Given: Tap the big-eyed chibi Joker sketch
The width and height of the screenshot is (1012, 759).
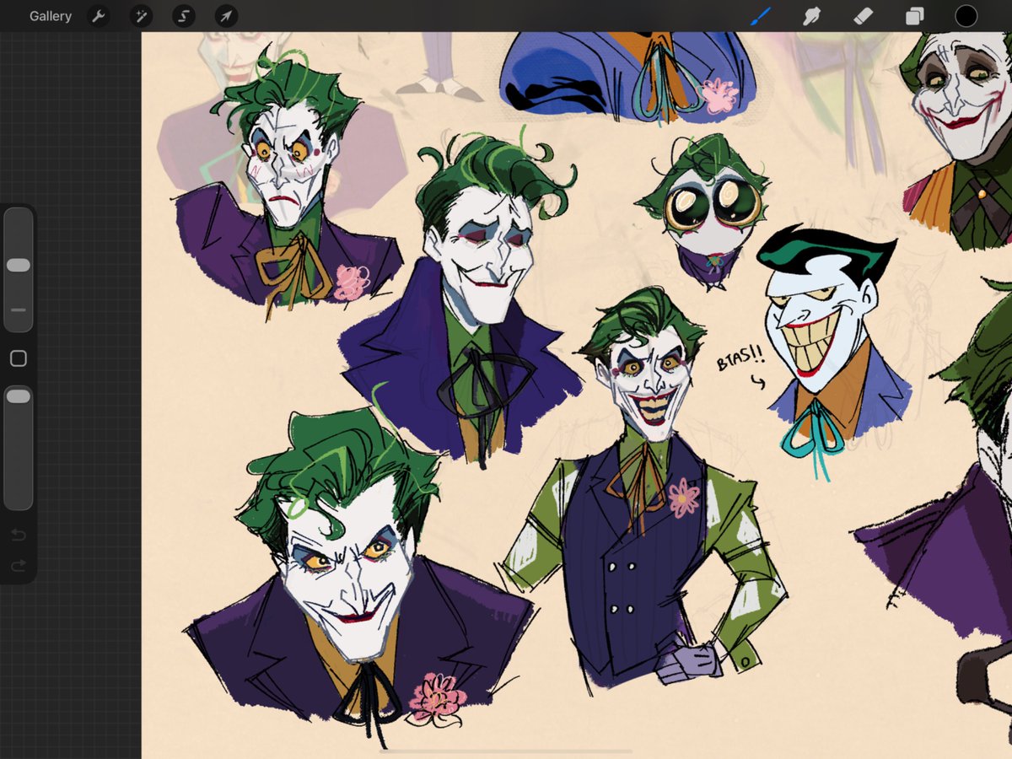Looking at the screenshot, I should pyautogui.click(x=707, y=211).
